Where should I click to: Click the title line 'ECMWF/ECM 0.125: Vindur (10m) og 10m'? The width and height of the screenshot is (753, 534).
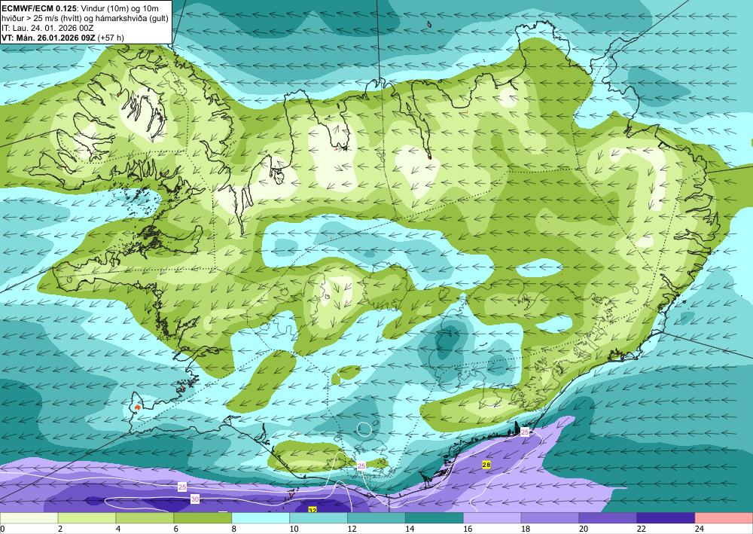(80, 8)
